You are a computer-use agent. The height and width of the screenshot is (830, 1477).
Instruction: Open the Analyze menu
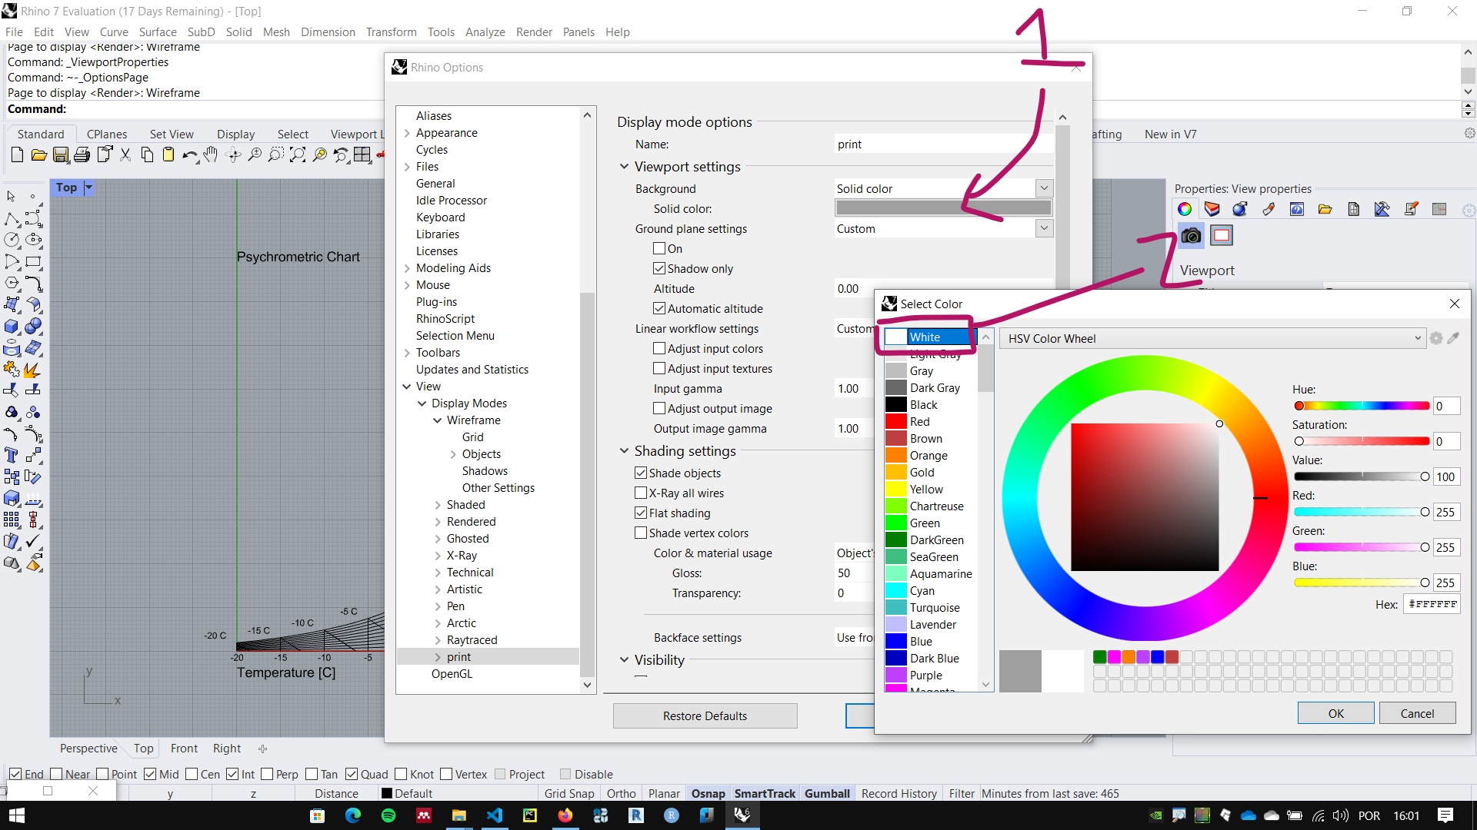485,32
